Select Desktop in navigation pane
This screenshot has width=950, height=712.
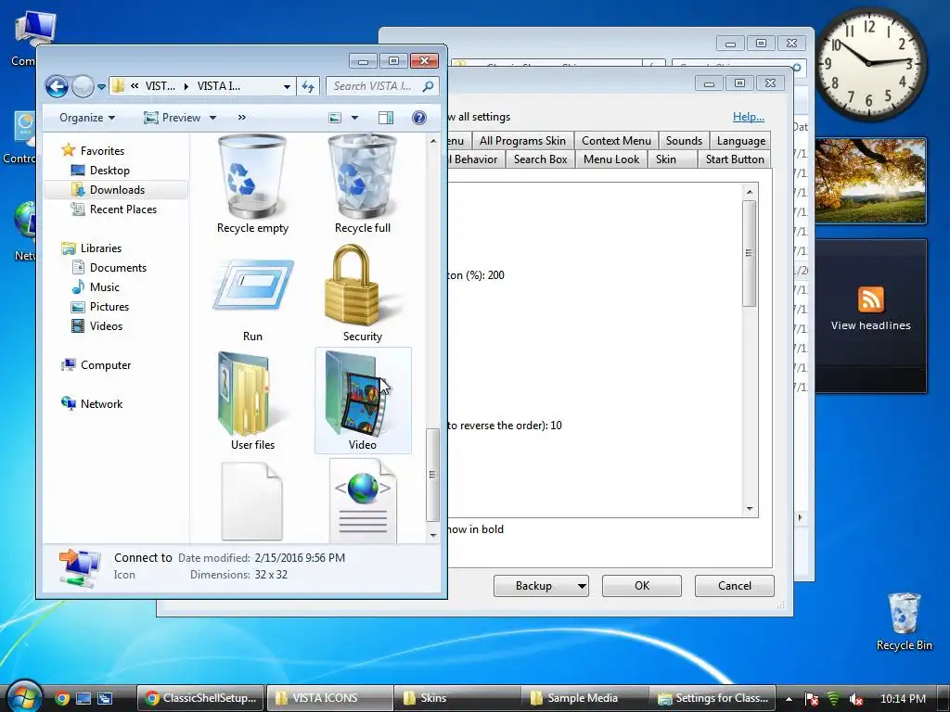coord(100,171)
